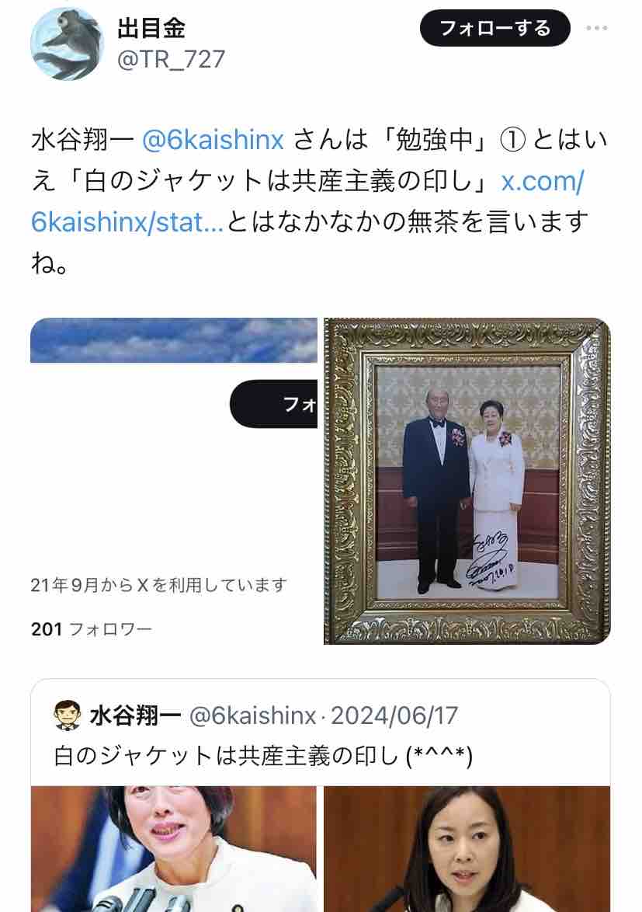View quoted photo of woman with long hair
Screen dimensions: 642x912
click(467, 849)
